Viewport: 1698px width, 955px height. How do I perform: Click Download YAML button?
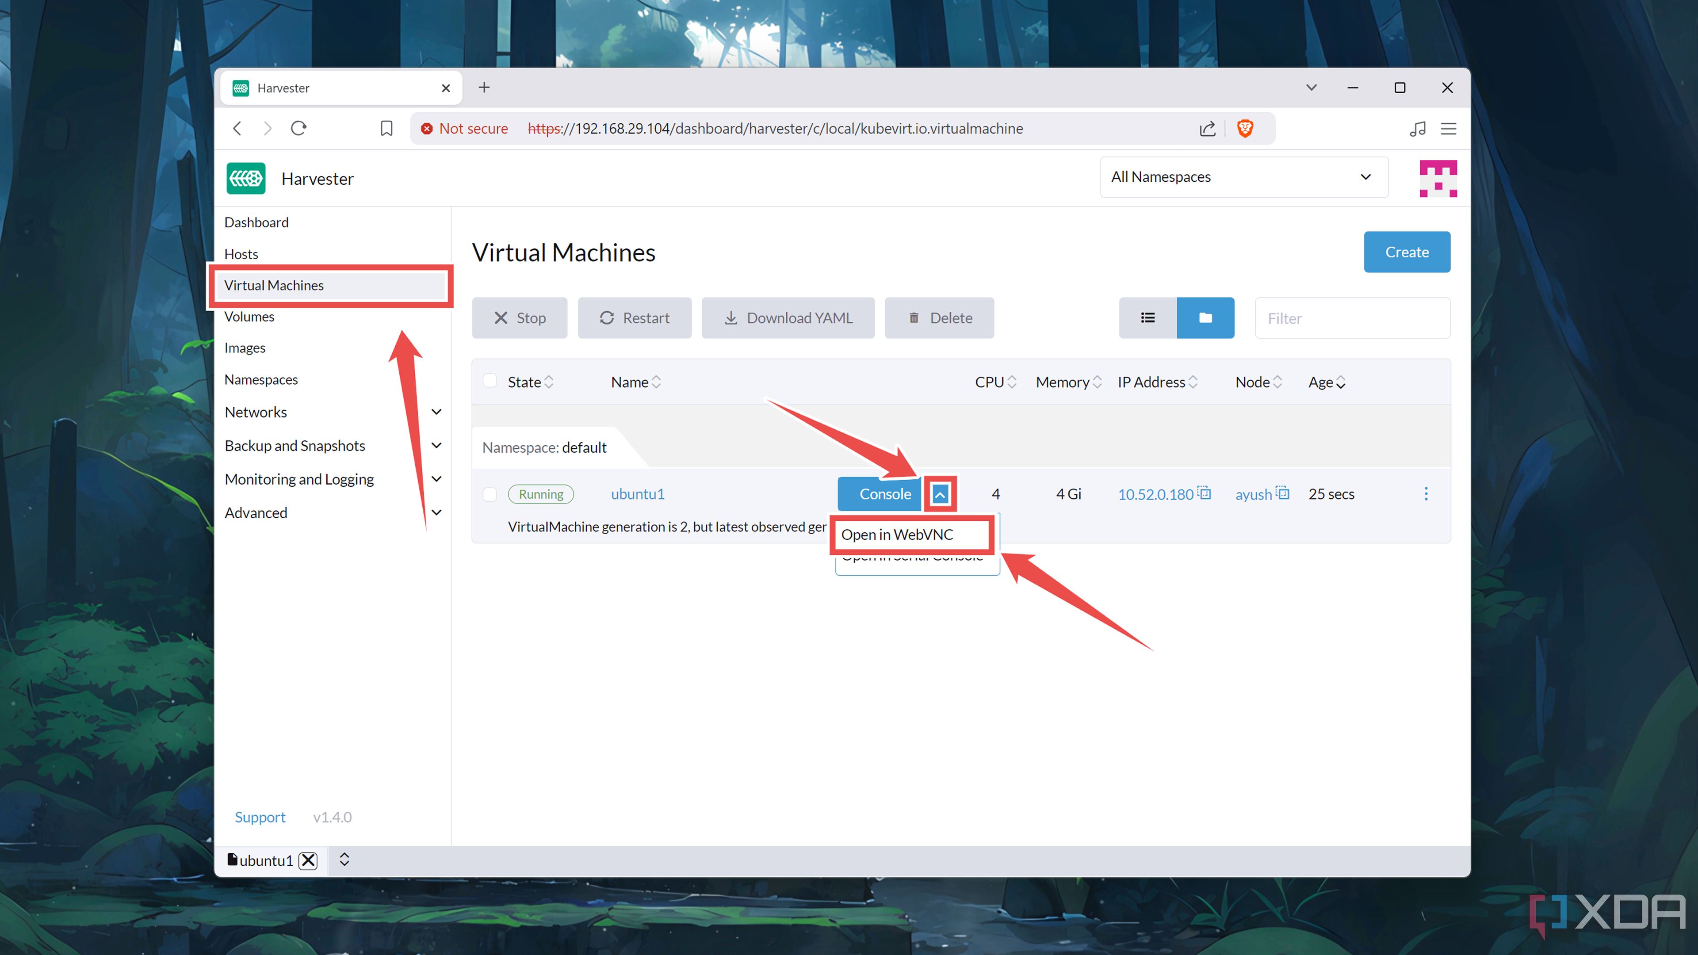(x=788, y=318)
